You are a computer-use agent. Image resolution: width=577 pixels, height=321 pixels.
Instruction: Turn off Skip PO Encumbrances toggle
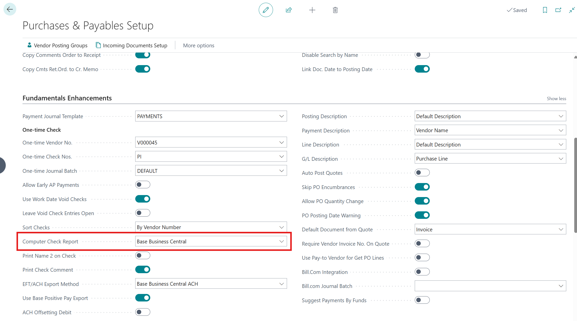(x=422, y=187)
